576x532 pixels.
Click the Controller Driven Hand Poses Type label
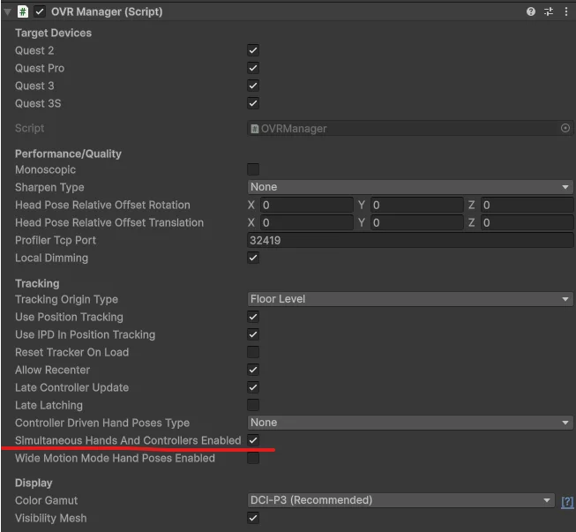click(102, 423)
